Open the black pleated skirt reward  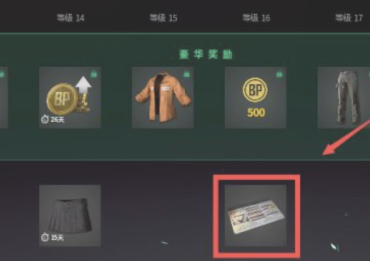point(70,216)
